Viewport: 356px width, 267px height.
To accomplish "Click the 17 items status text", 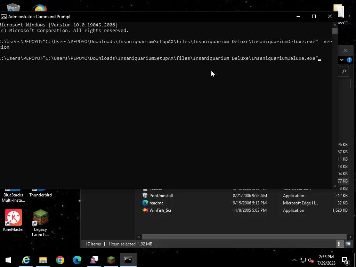I will 93,244.
